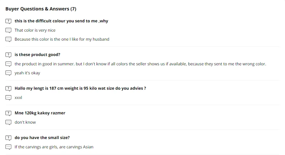
Task: Click answer icon beside carvings Asian reply
Action: (x=8, y=147)
